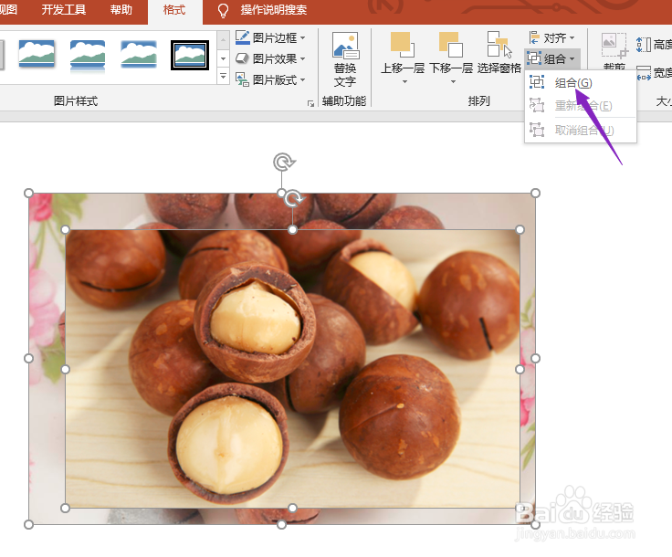Expand the picture styles gallery more arrow
The width and height of the screenshot is (672, 557).
223,77
